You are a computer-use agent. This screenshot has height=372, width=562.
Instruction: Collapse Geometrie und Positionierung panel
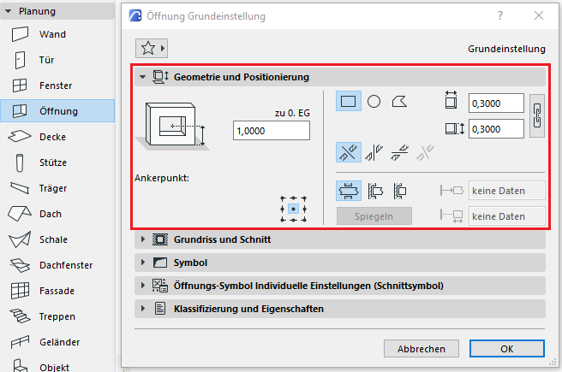142,77
